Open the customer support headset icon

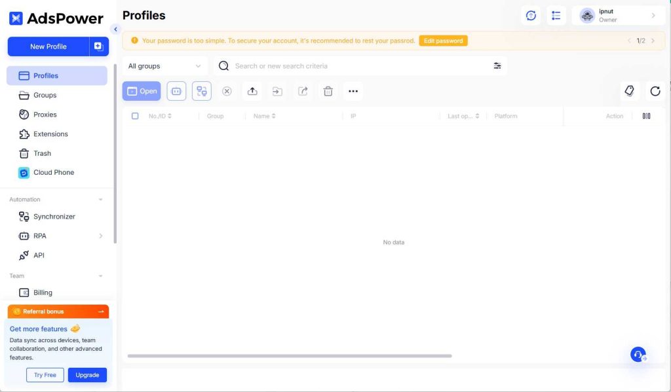(x=638, y=355)
